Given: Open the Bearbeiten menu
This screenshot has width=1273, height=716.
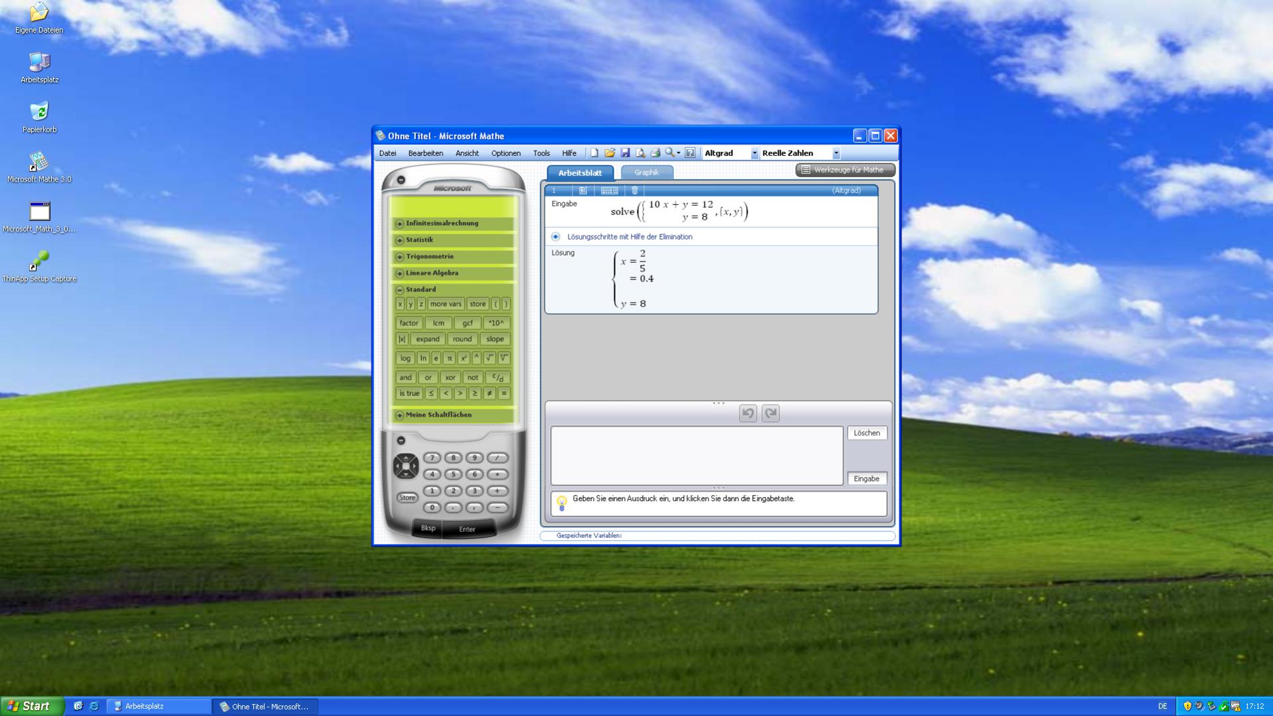Looking at the screenshot, I should (425, 153).
